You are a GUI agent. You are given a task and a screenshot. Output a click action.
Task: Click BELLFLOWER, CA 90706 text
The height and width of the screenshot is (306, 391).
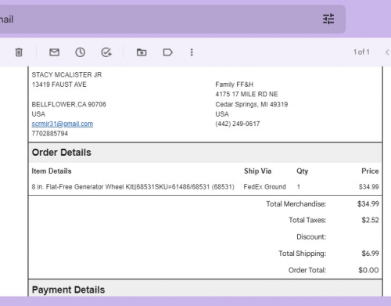coord(69,104)
